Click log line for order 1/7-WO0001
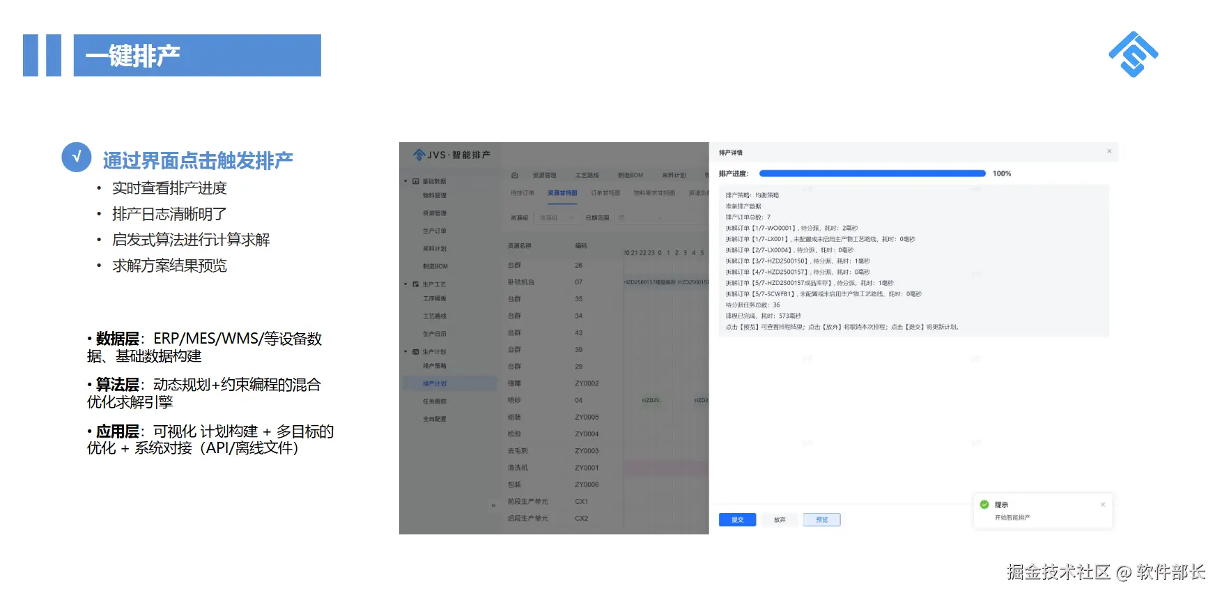The width and height of the screenshot is (1222, 598). [792, 228]
